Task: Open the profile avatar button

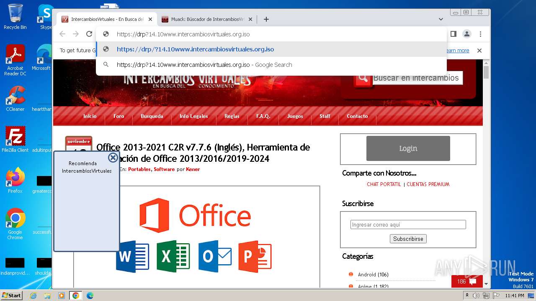Action: point(466,34)
